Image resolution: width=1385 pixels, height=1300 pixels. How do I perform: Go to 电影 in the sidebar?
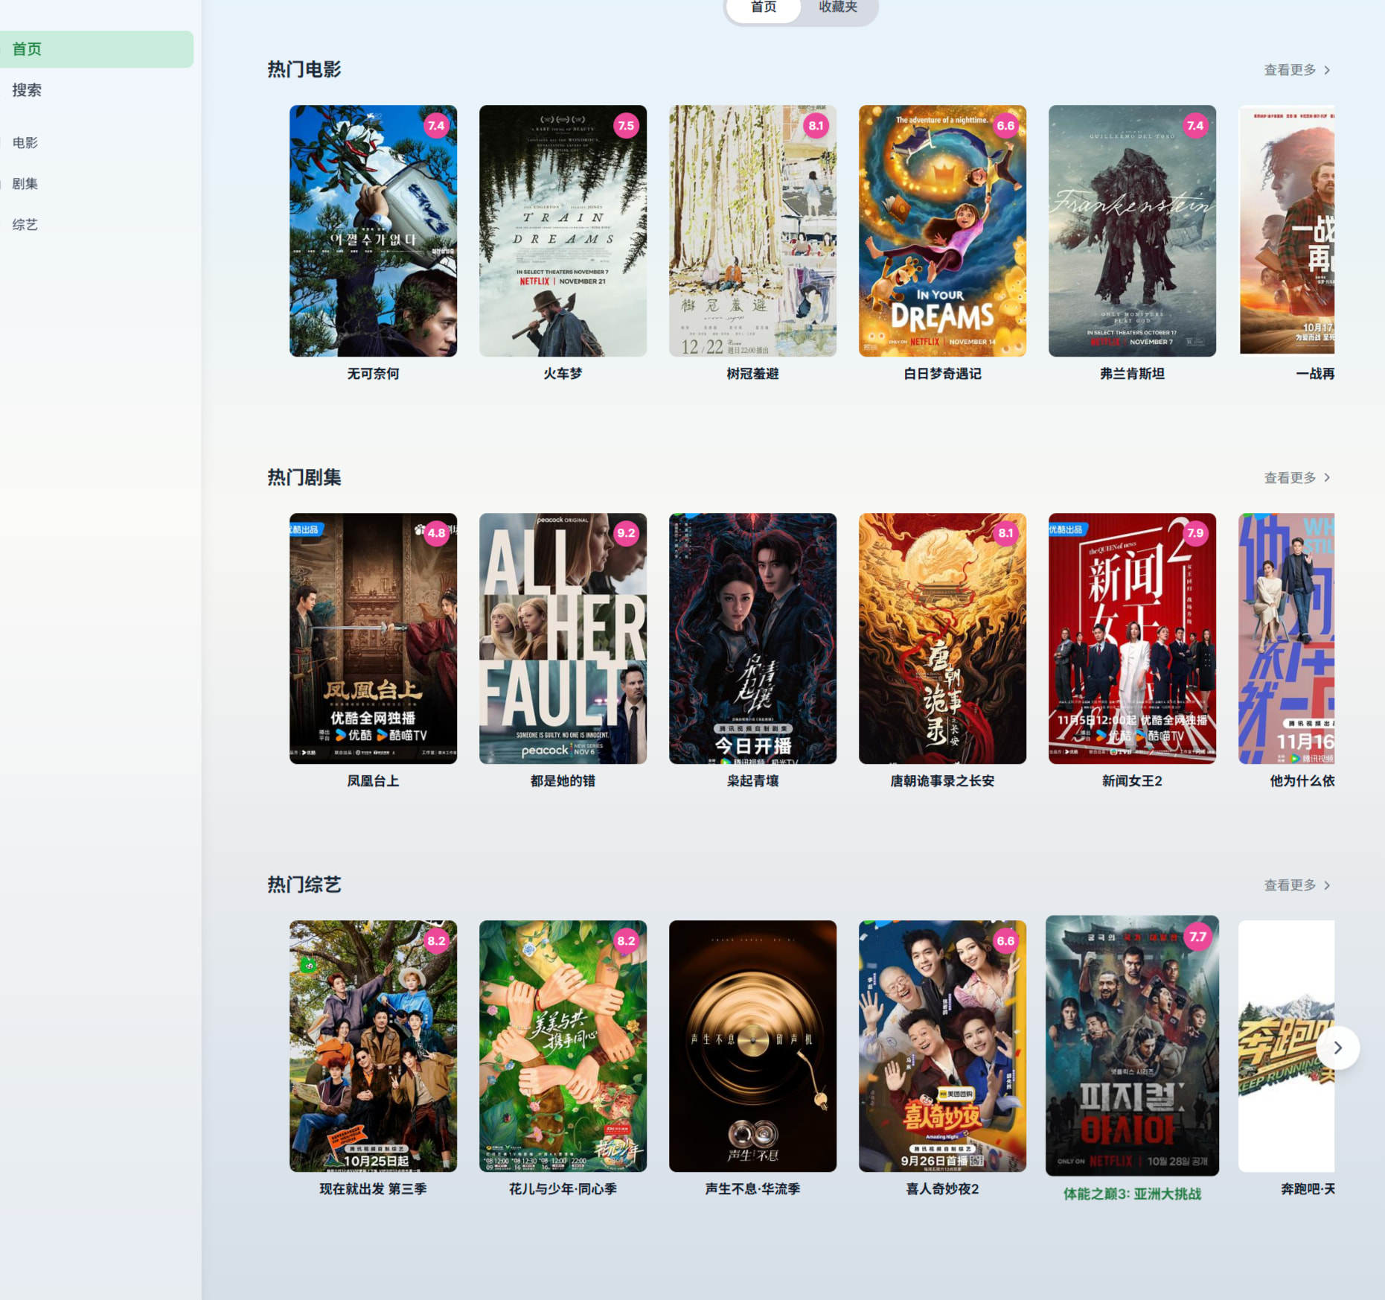coord(25,143)
